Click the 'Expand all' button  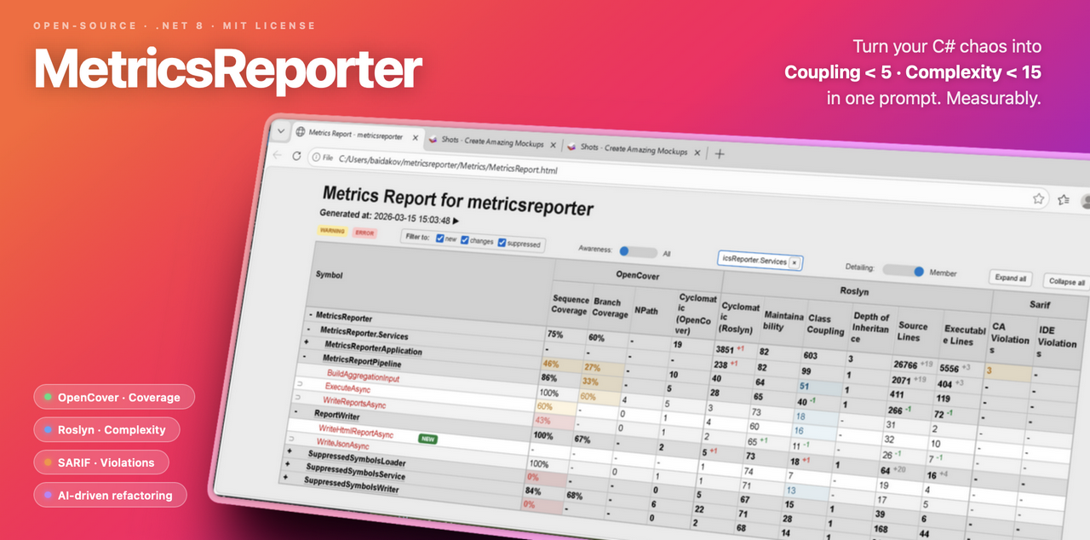(1010, 279)
